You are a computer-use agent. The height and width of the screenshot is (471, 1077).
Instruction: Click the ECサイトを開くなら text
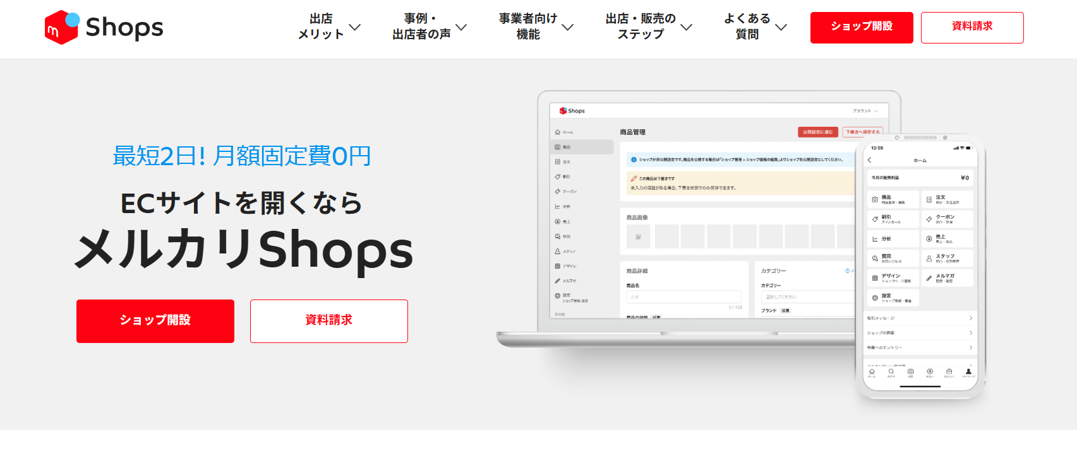[242, 203]
